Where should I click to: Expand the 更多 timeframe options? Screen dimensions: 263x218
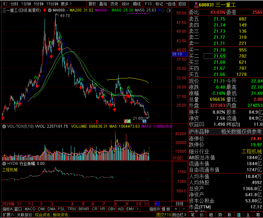(x=66, y=4)
